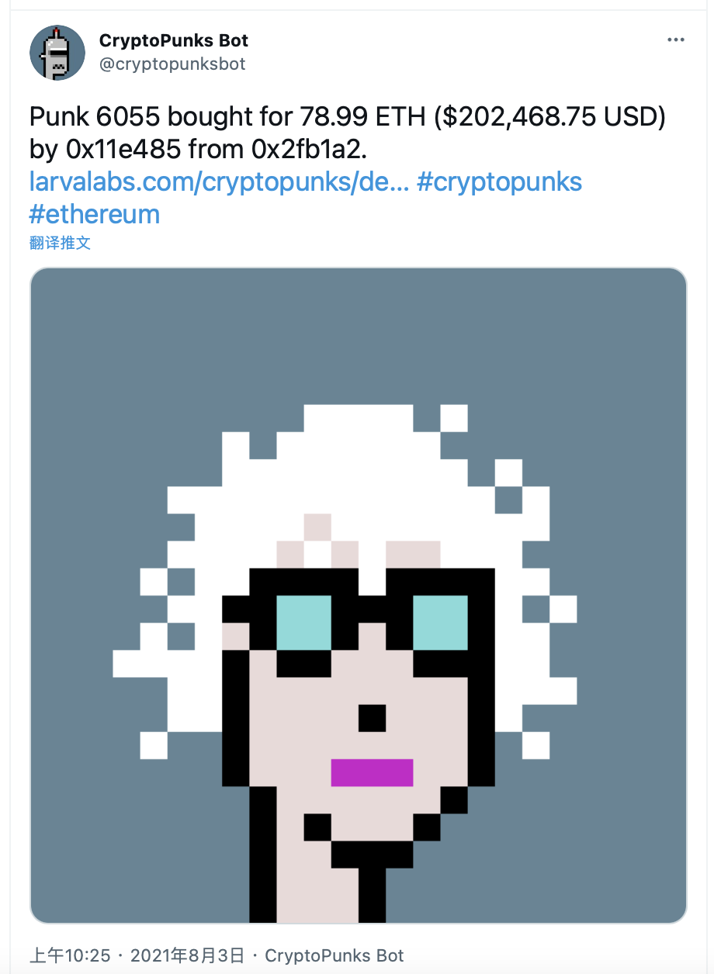Click the punk's right cyan sunglasses lens
The height and width of the screenshot is (974, 714).
coord(440,623)
